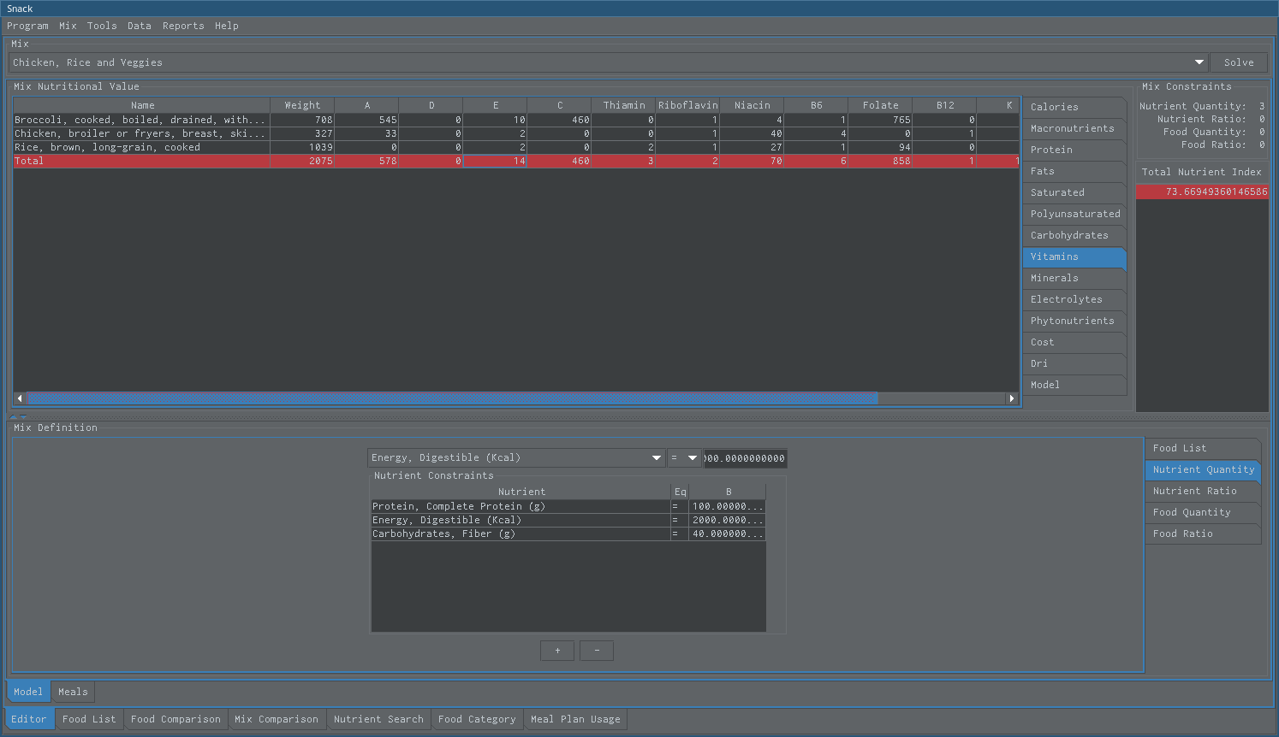Open the Reports menu
Screen dimensions: 1279x737
pyautogui.click(x=183, y=26)
